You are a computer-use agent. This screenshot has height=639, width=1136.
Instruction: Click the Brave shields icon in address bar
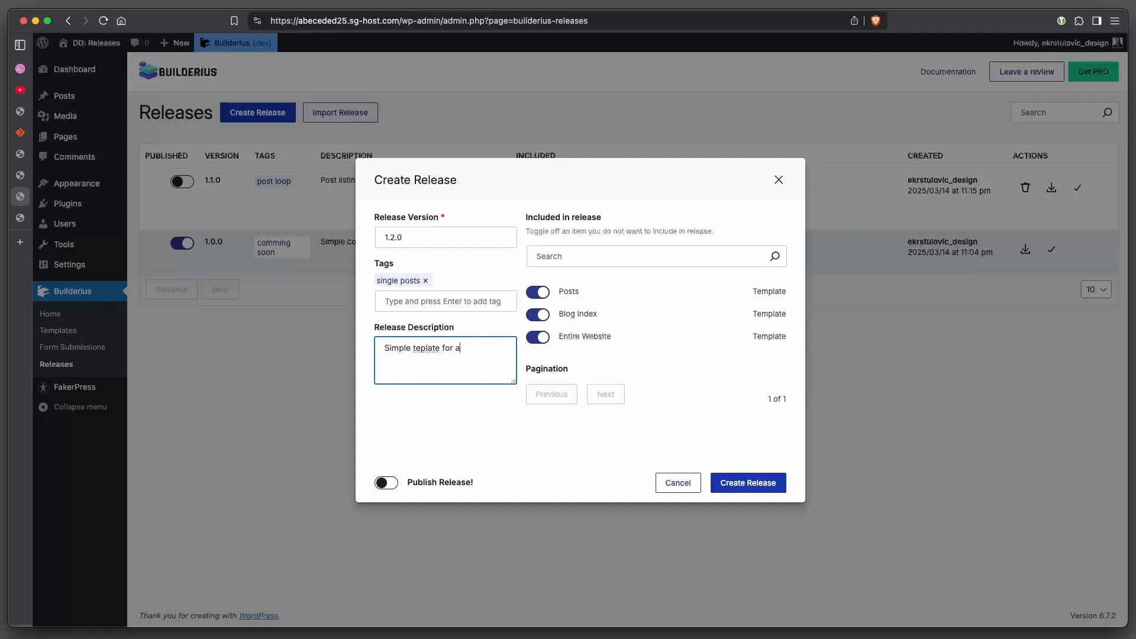tap(876, 21)
